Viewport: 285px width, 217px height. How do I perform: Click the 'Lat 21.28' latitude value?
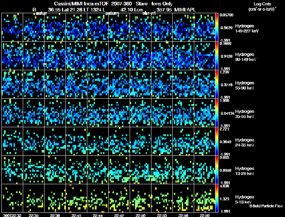coord(72,10)
